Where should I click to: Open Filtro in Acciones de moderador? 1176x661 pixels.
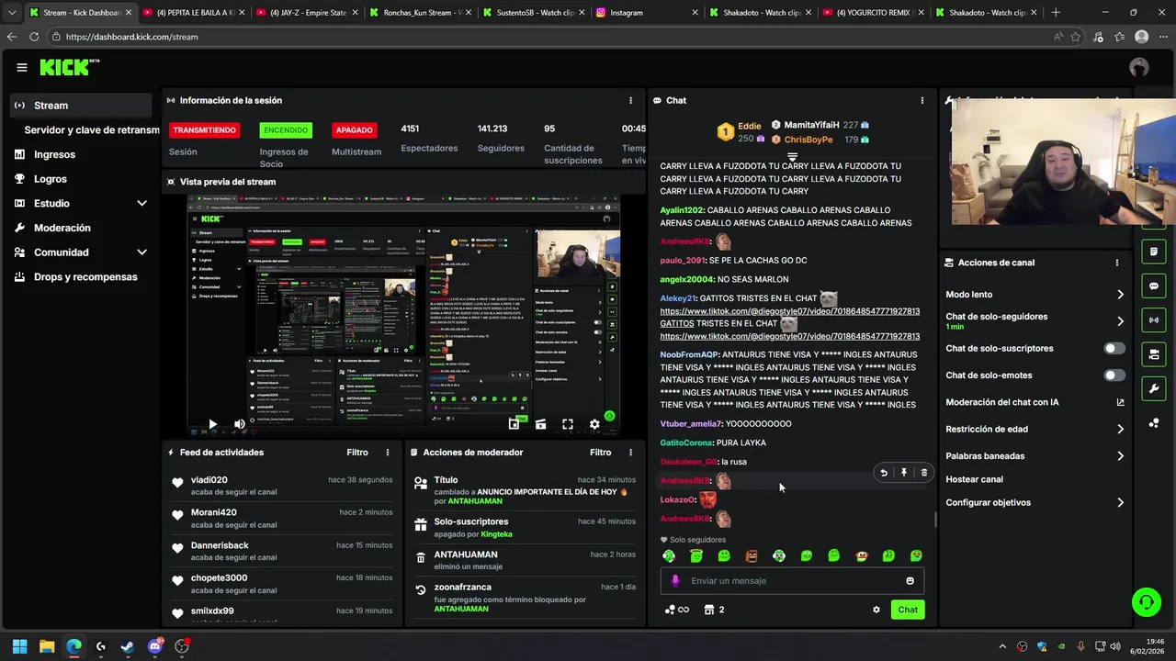[600, 453]
